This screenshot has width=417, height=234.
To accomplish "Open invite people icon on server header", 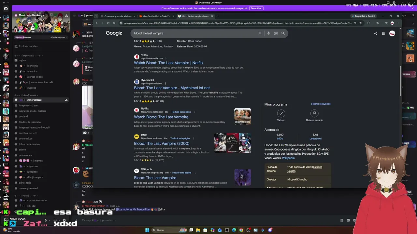I will point(66,15).
